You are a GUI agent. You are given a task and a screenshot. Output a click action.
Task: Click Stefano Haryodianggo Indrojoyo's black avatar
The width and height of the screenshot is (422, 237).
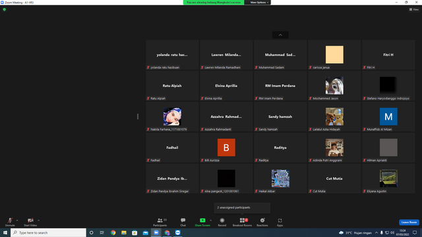point(388,86)
